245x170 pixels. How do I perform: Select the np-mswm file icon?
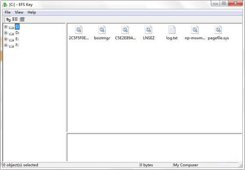pos(195,30)
